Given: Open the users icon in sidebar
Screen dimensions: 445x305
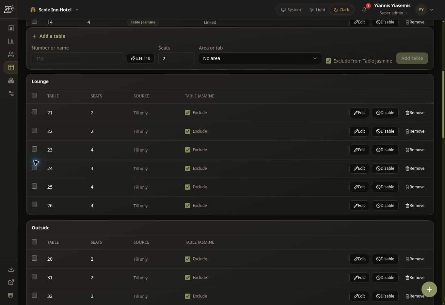Looking at the screenshot, I should pyautogui.click(x=11, y=54).
